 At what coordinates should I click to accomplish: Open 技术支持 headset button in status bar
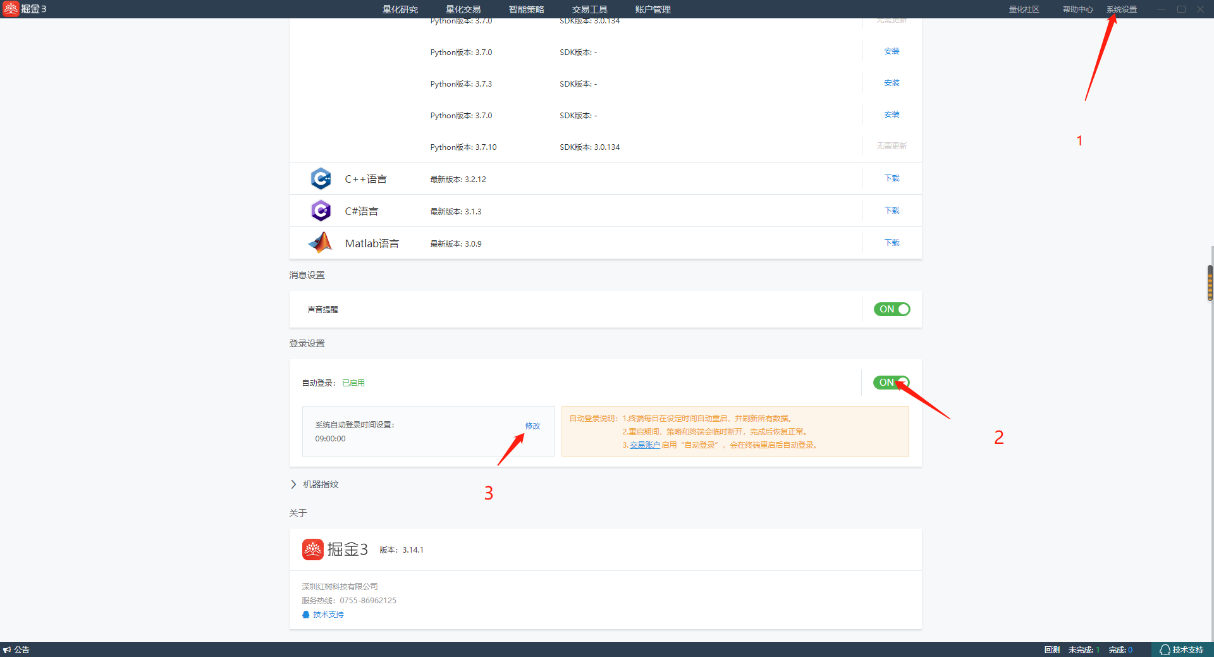coord(1181,649)
